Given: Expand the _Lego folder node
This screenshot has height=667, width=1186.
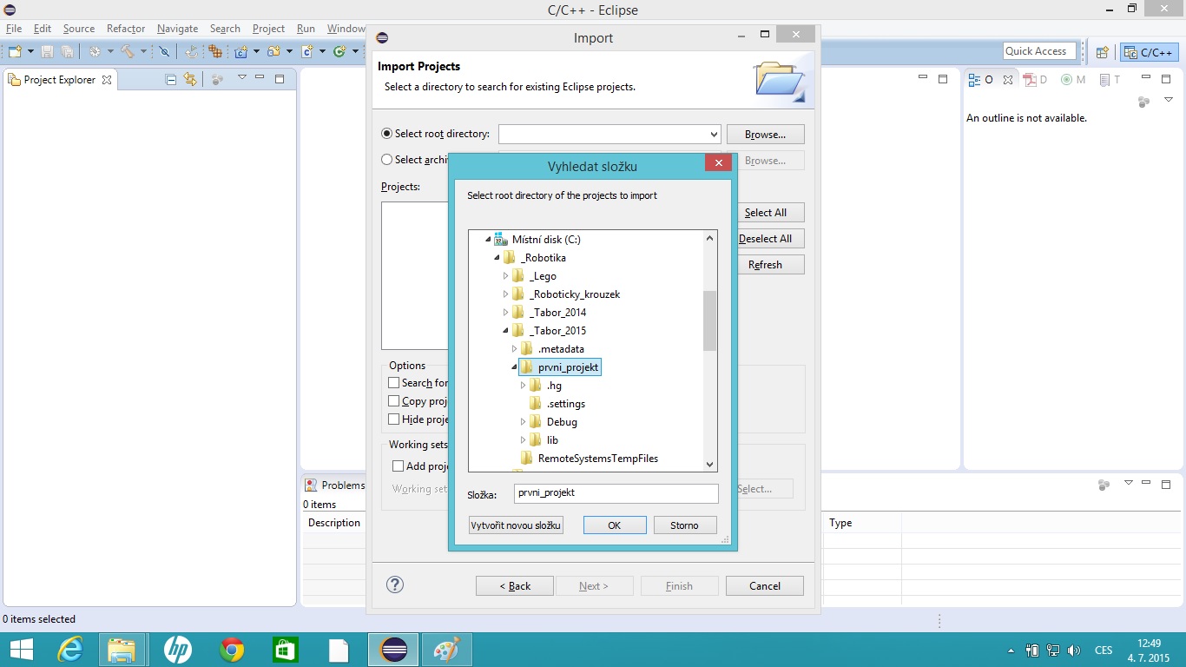Looking at the screenshot, I should pos(506,276).
